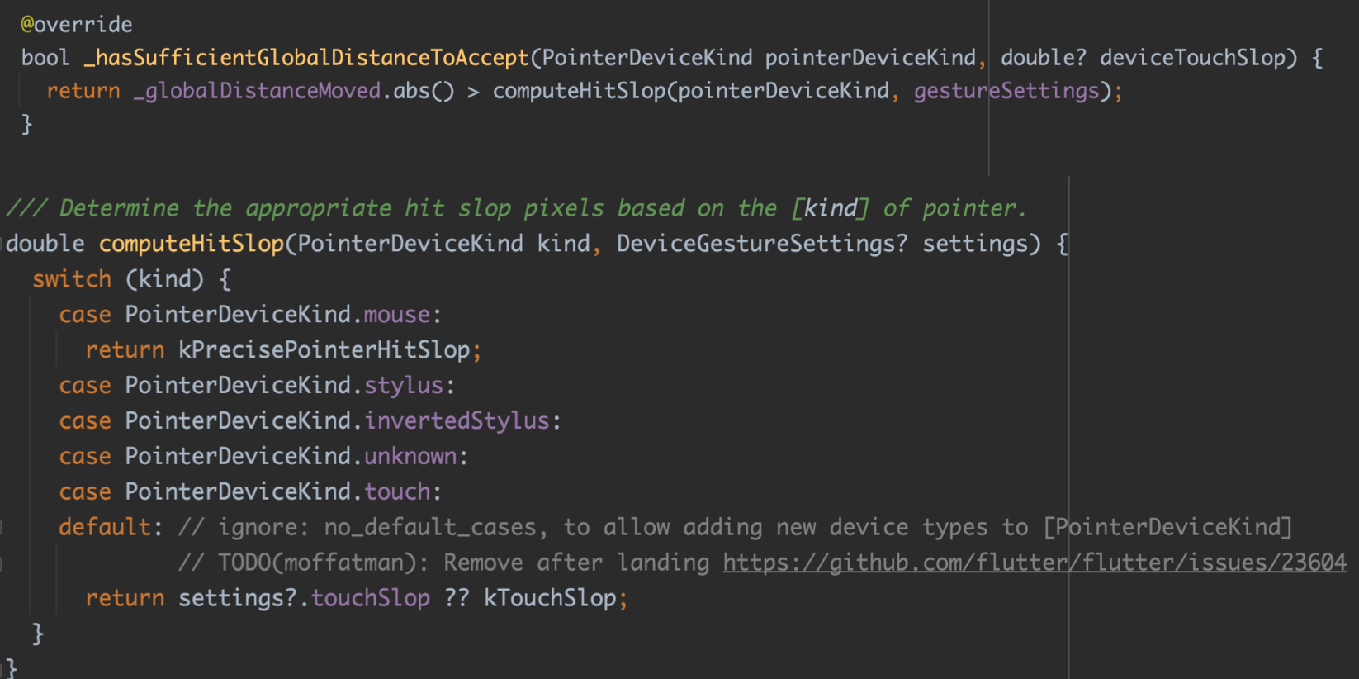Toggle the fold marker beside TODO comment
This screenshot has height=679, width=1359.
point(2,563)
